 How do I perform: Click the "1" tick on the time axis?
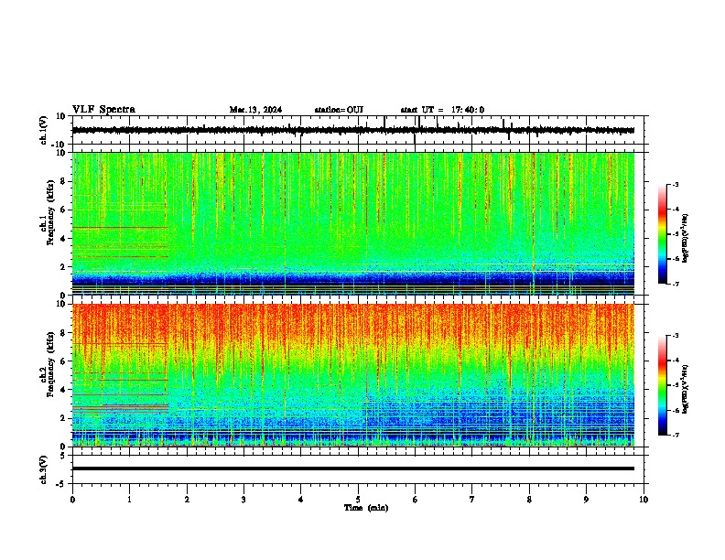click(129, 500)
